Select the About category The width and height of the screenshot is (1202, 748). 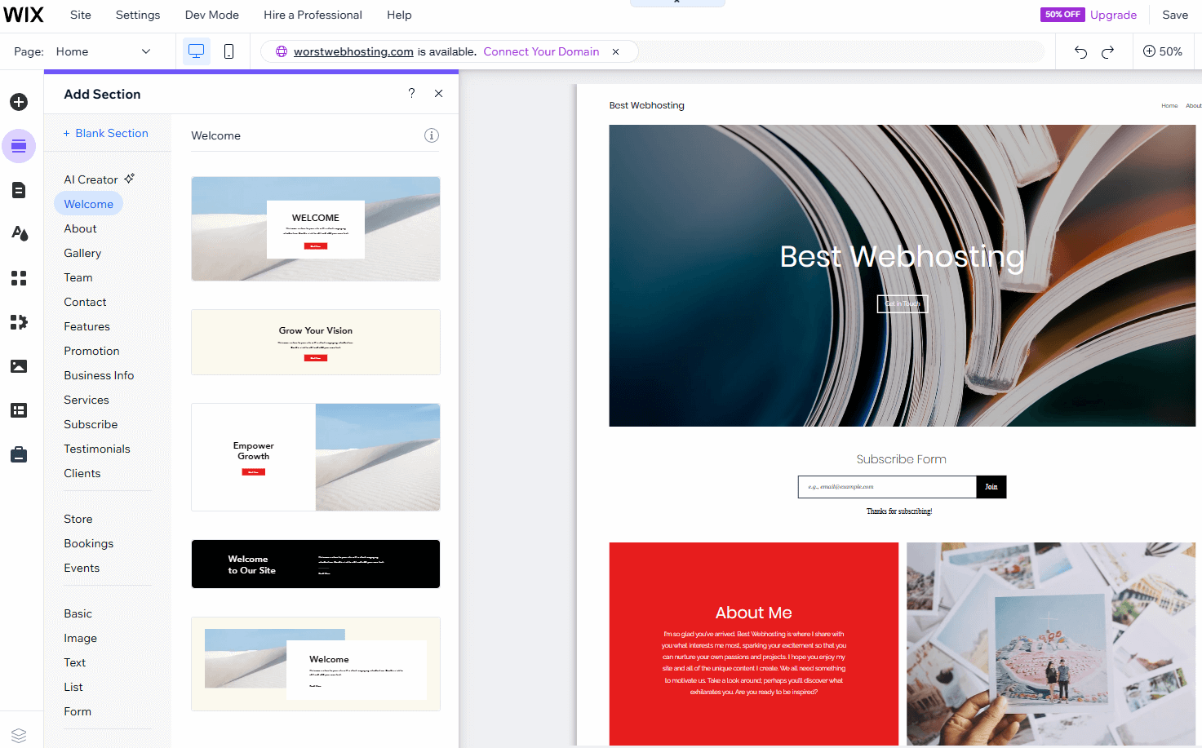(x=80, y=228)
